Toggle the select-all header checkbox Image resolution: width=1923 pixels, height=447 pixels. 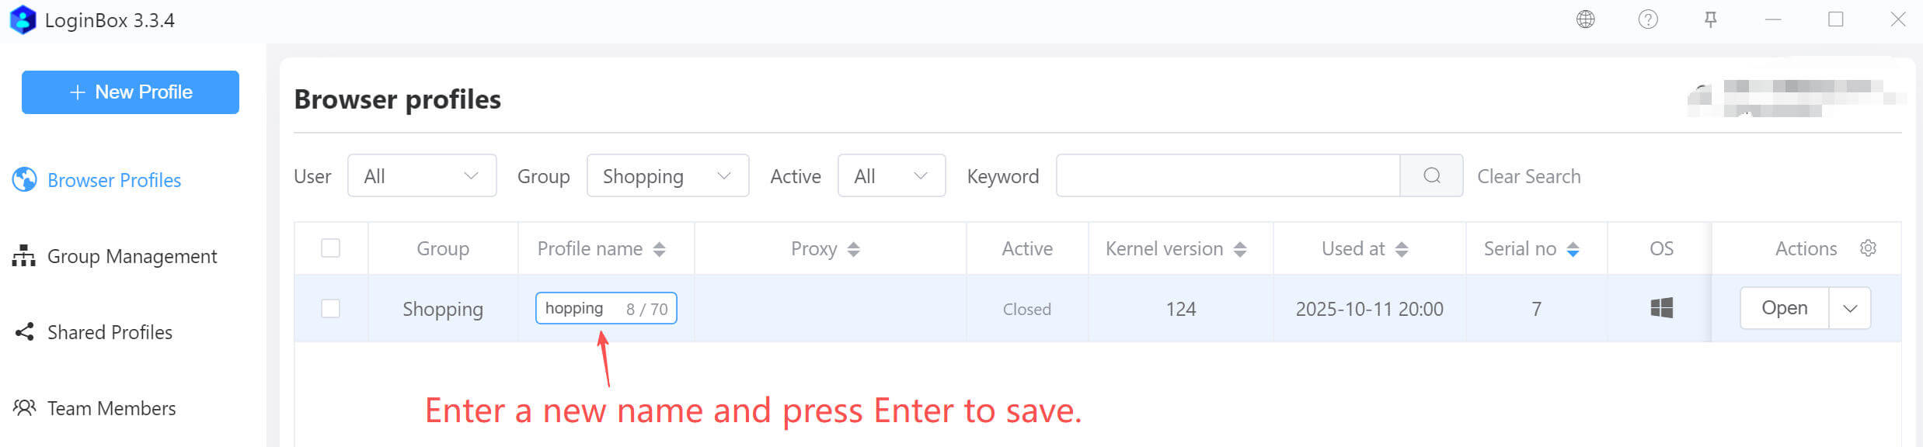(331, 248)
